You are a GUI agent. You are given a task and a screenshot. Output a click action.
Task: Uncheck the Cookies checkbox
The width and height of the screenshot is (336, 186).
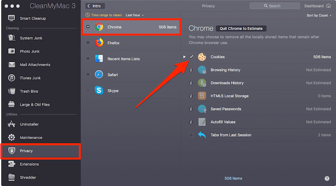point(191,57)
